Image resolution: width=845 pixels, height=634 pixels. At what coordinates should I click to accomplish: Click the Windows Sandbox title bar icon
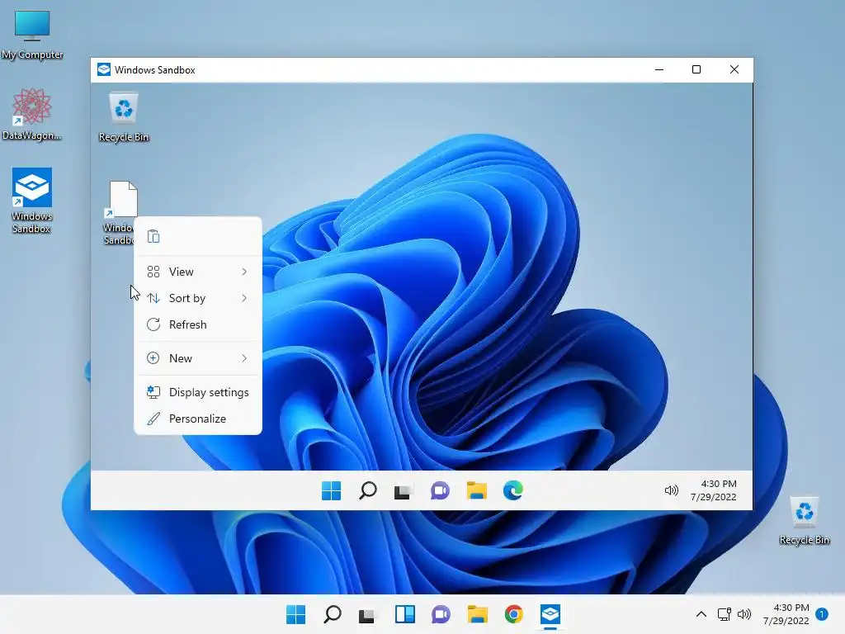click(104, 69)
